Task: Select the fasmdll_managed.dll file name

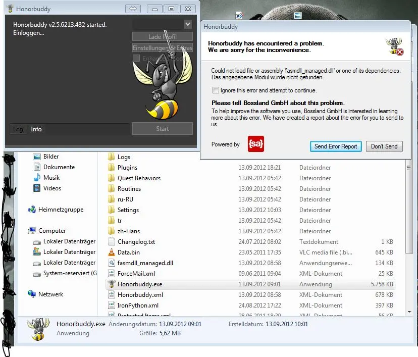Action: pyautogui.click(x=145, y=263)
